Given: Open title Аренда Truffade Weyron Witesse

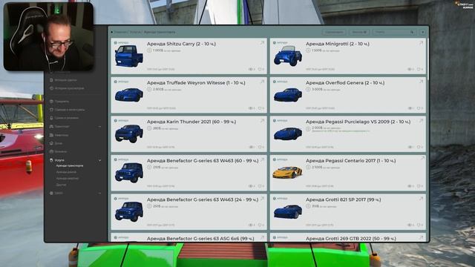Looking at the screenshot, I should 196,82.
